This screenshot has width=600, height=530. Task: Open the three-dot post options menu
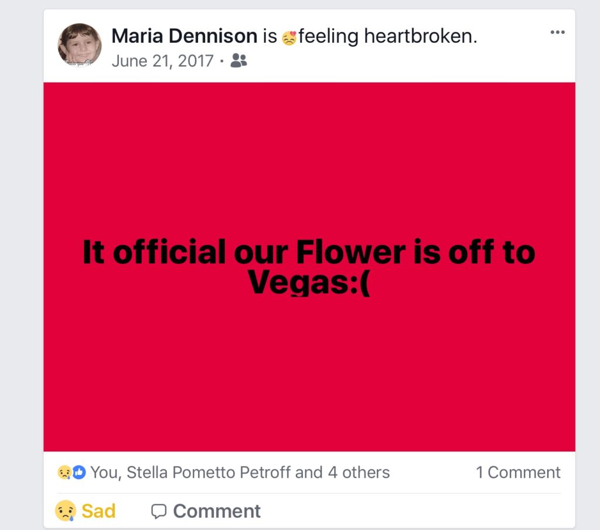click(x=557, y=32)
